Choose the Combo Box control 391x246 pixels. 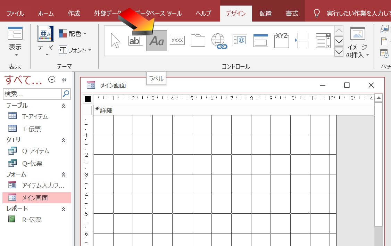coord(323,40)
